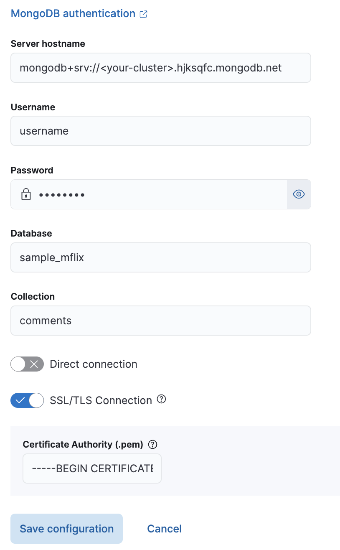Reveal the hidden password characters
The width and height of the screenshot is (340, 550).
(x=299, y=194)
